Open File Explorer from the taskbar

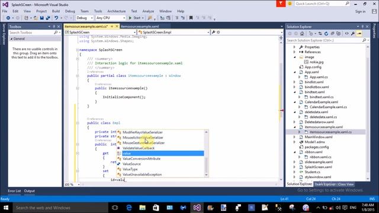pyautogui.click(x=142, y=208)
